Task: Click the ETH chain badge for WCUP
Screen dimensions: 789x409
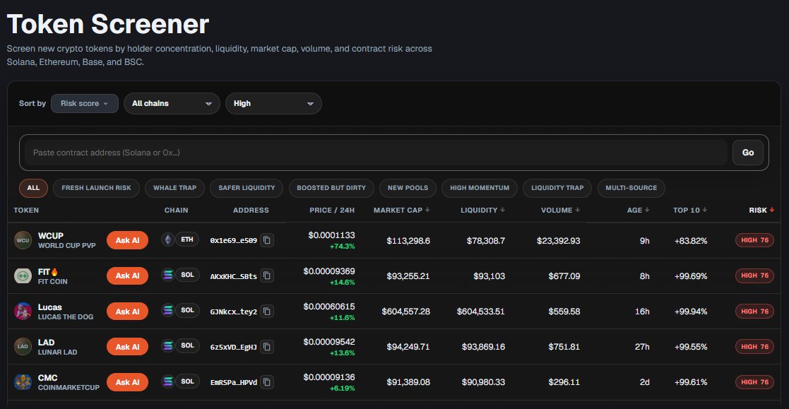Action: (187, 239)
